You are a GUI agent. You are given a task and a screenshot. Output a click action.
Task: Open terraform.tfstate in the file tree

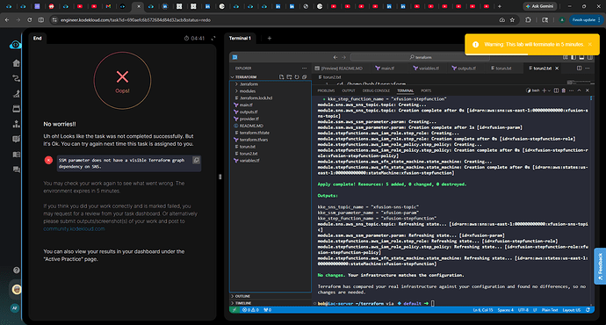[x=271, y=133]
